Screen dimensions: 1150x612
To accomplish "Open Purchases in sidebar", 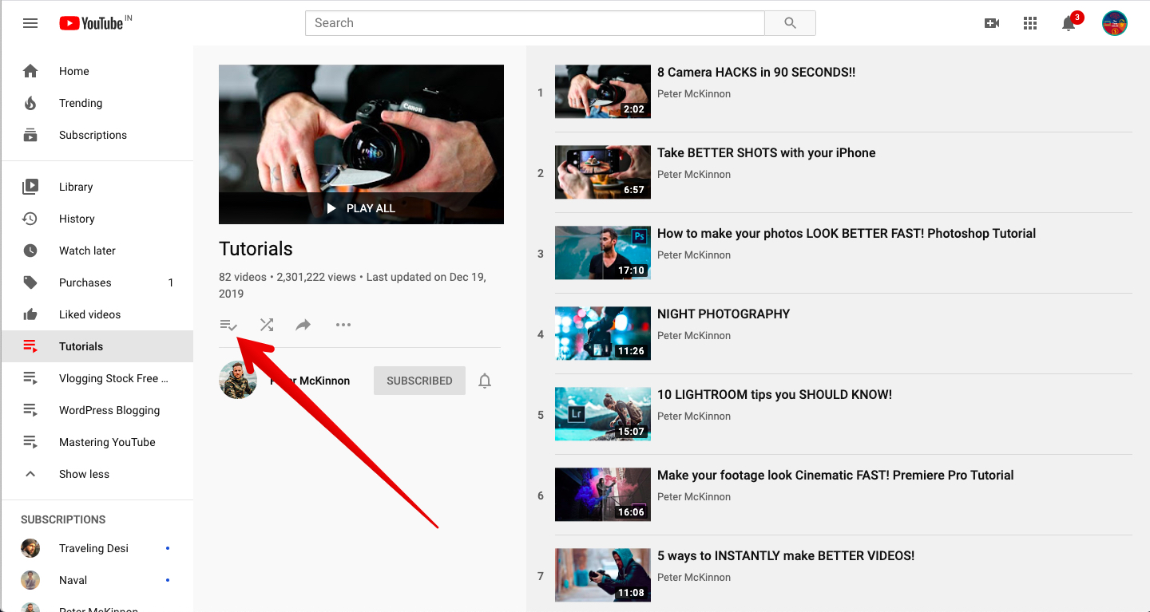I will [97, 282].
